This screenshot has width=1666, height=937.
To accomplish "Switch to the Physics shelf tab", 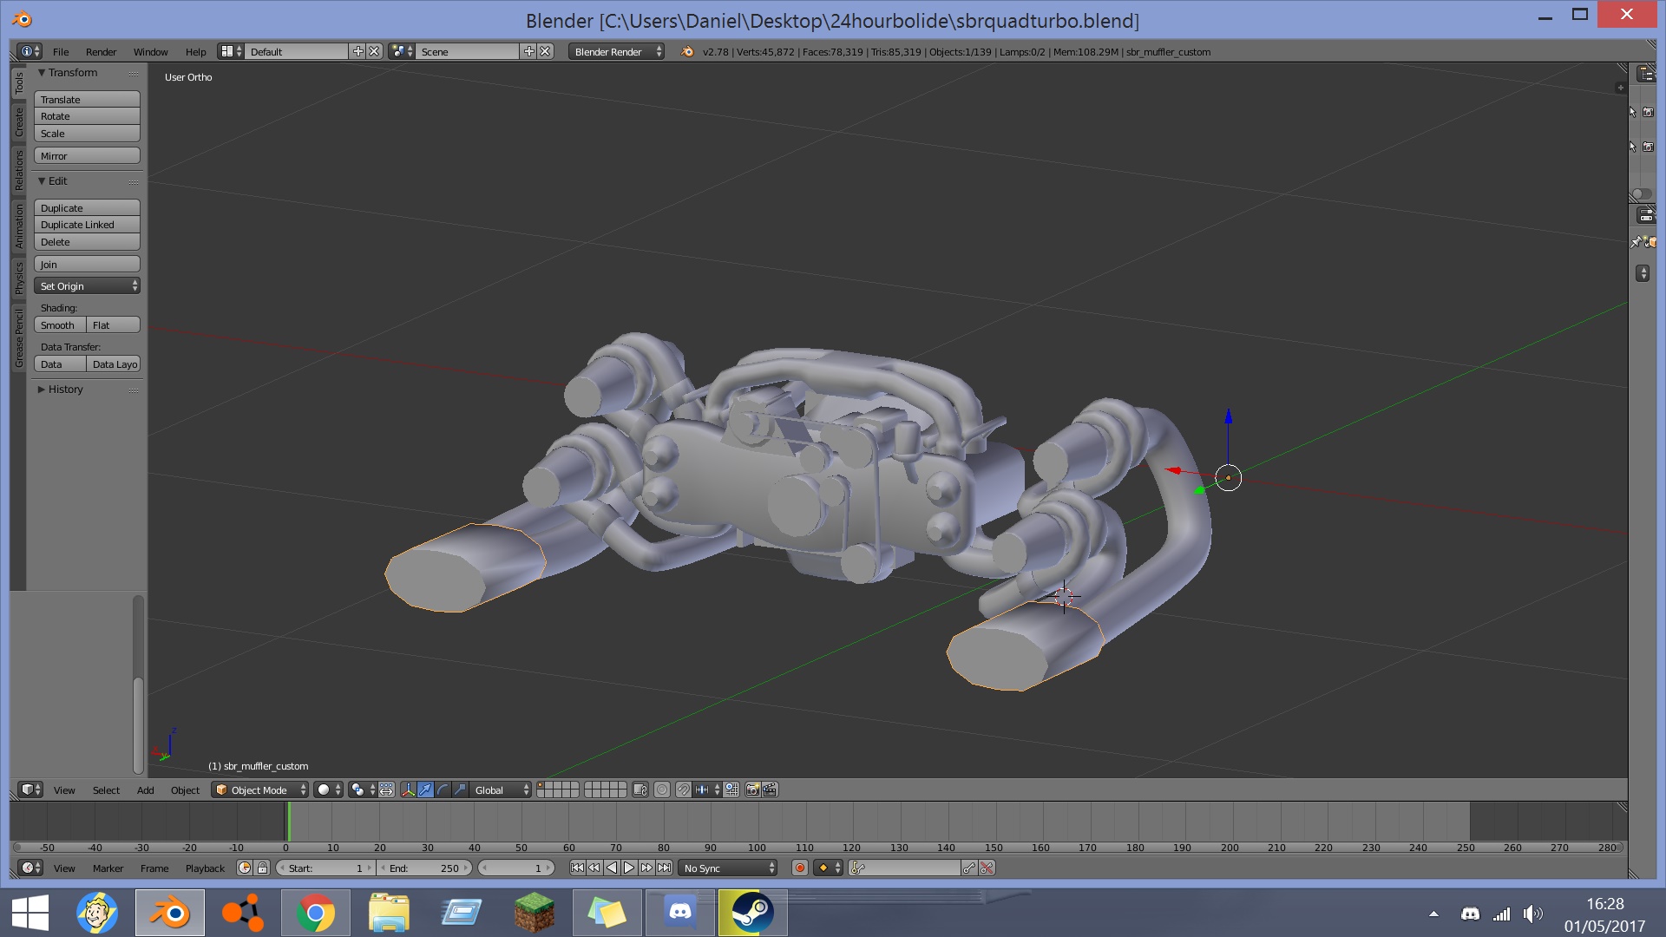I will 18,278.
